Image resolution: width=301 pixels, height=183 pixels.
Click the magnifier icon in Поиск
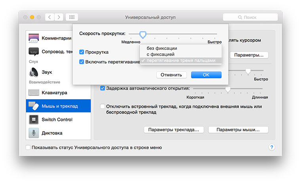[240, 17]
